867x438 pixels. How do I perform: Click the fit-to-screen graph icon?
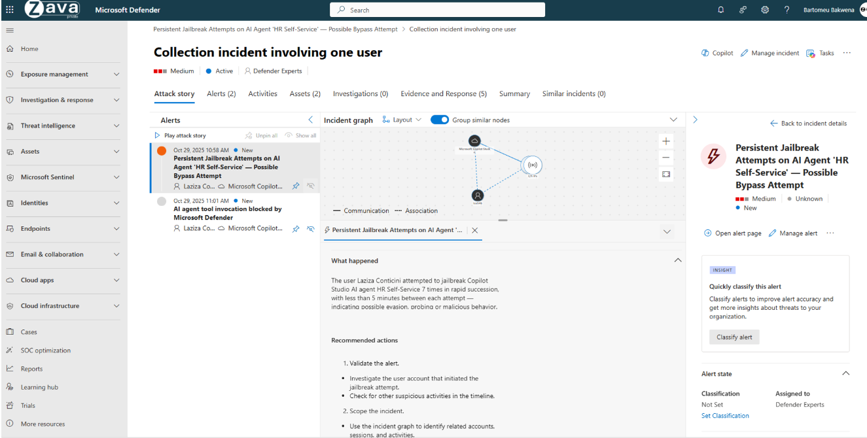(666, 175)
